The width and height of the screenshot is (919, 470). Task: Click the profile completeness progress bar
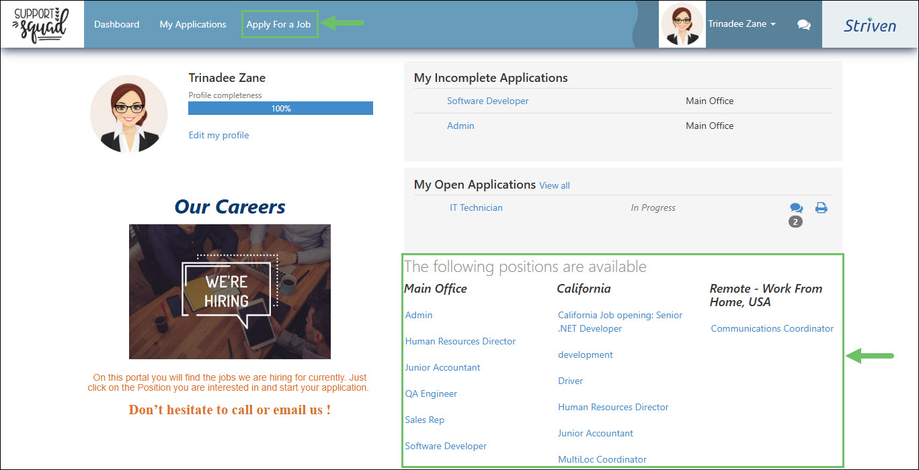(x=280, y=108)
